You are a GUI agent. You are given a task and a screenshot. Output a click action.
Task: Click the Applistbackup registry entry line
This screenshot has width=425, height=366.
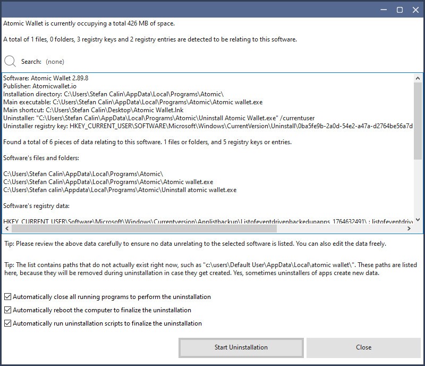[208, 221]
